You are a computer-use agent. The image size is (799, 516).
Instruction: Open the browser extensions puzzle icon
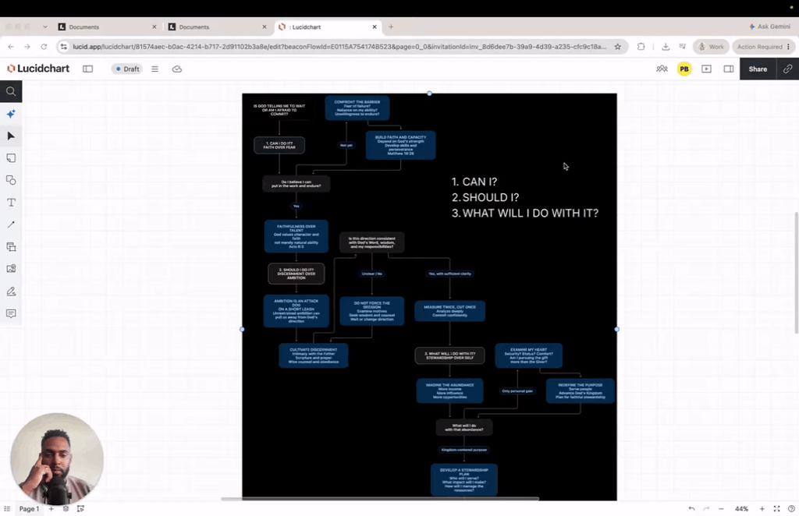641,47
